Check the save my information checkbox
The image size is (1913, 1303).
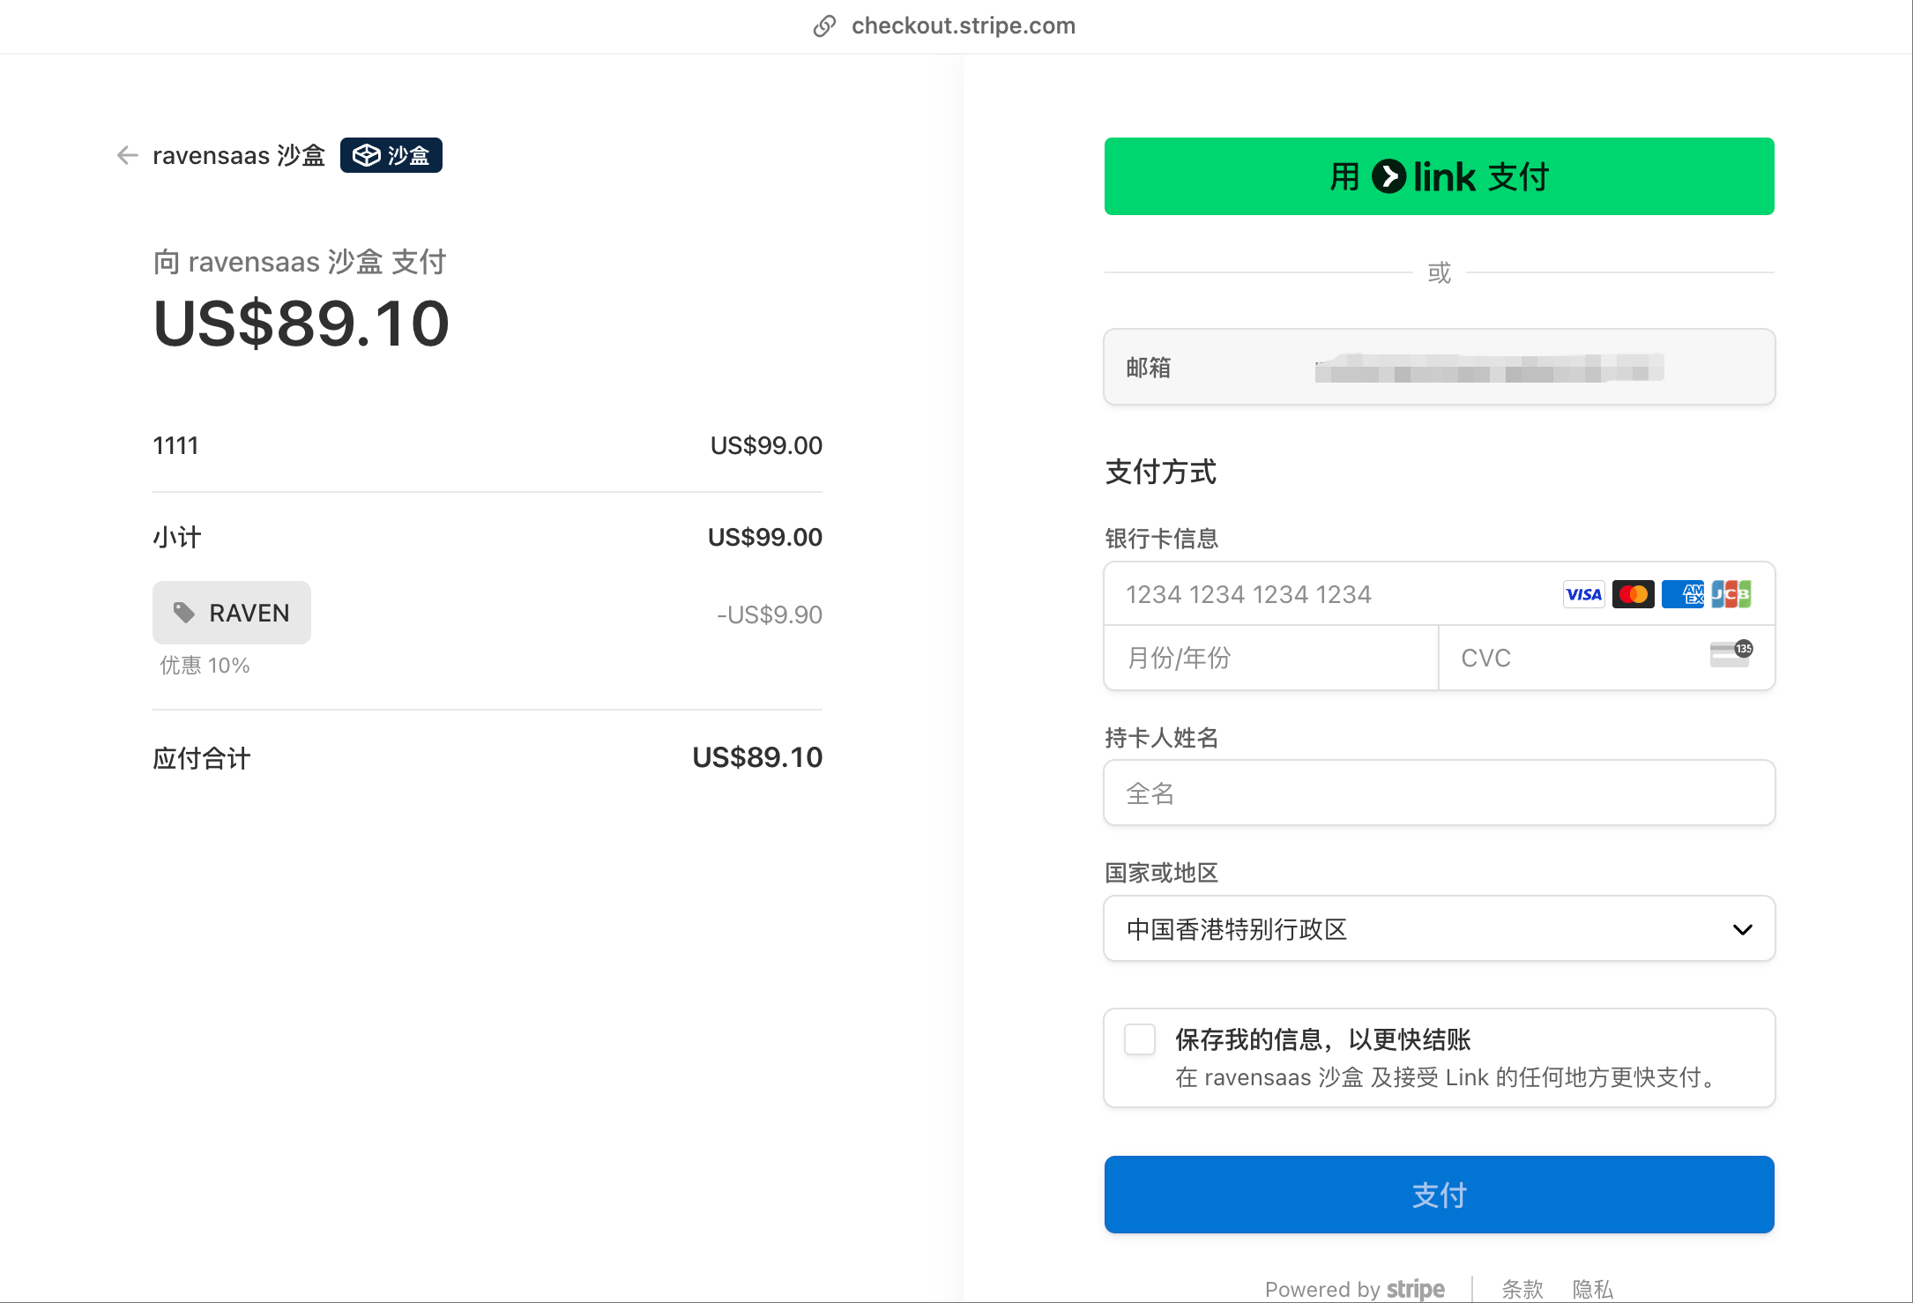[x=1140, y=1039]
